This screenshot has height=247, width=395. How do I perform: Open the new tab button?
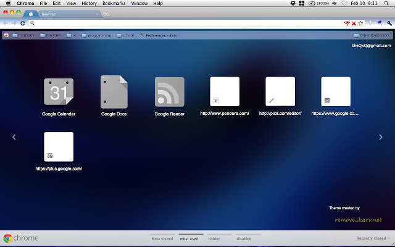click(106, 14)
